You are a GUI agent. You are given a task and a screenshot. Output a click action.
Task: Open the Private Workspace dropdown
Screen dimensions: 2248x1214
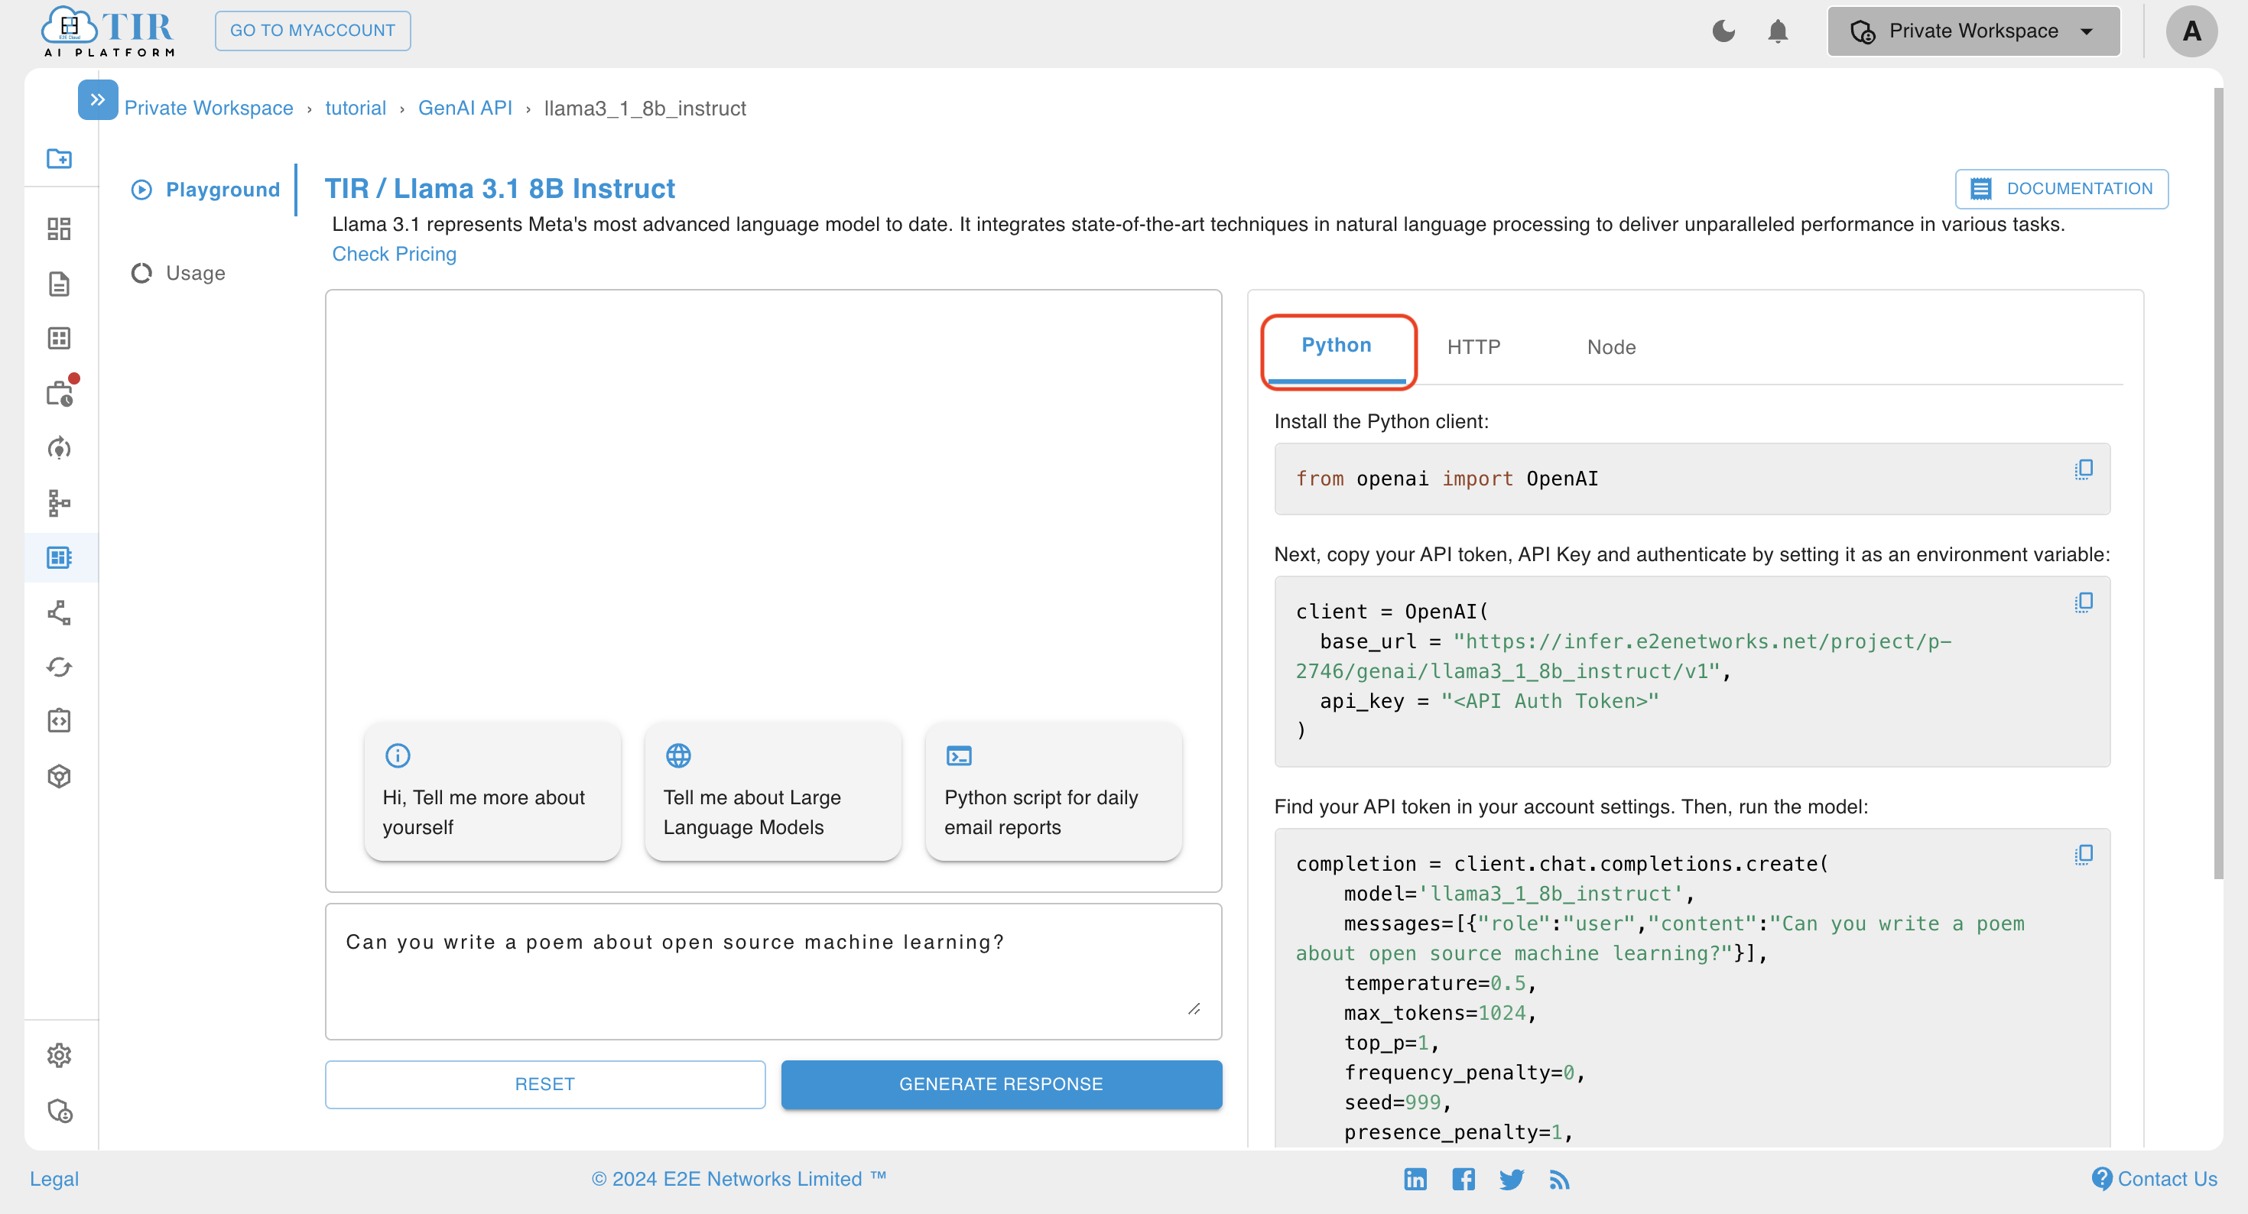coord(1974,31)
